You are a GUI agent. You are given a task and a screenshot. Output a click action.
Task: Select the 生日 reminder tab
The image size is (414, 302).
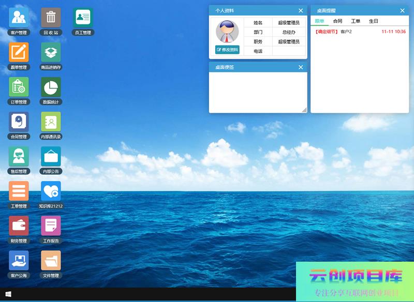coord(373,21)
